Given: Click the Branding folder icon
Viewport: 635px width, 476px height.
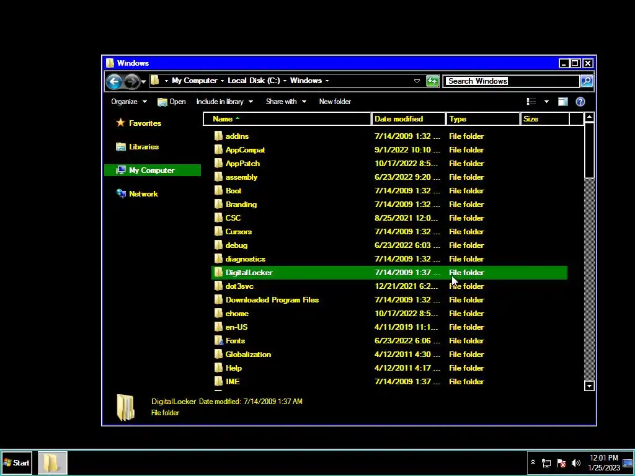Looking at the screenshot, I should (219, 205).
